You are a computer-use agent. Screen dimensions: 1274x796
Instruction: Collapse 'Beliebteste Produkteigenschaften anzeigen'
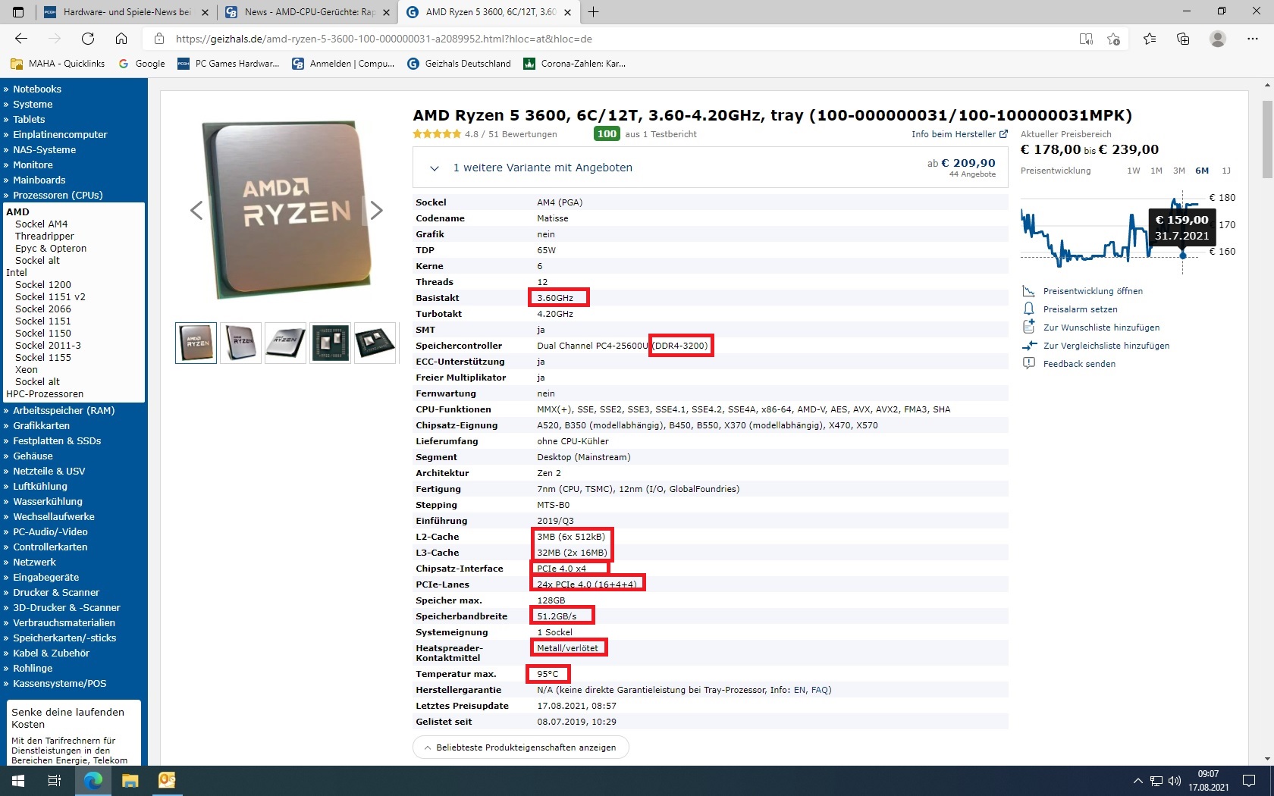(x=521, y=747)
